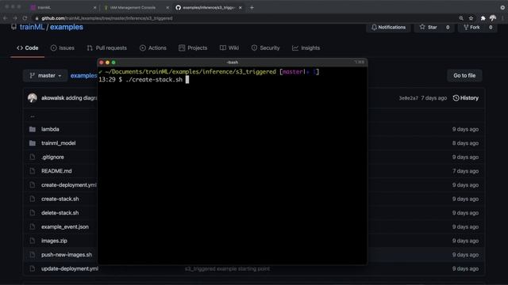The image size is (508, 285).
Task: Open update-deployment.yml file
Action: pos(70,268)
